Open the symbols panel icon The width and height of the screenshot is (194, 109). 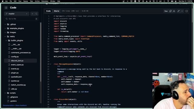coord(187,11)
